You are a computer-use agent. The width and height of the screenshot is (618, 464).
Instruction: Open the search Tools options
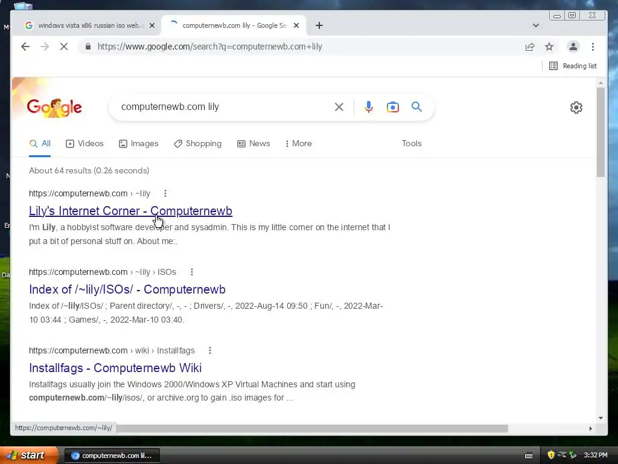coord(412,144)
